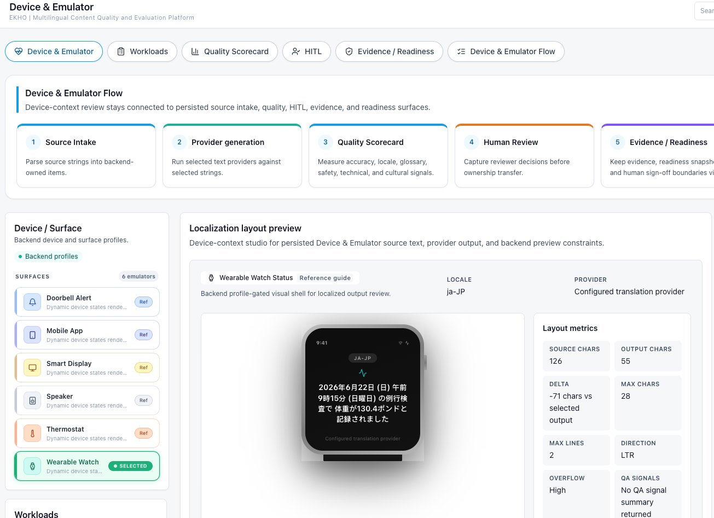Click the Configured translation provider value
Image resolution: width=714 pixels, height=518 pixels.
[629, 292]
